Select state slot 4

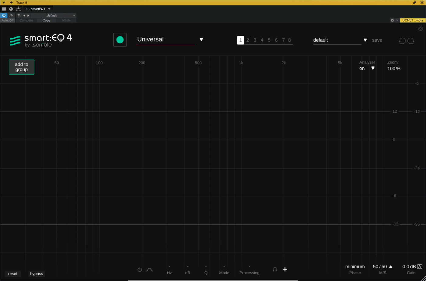[262, 40]
